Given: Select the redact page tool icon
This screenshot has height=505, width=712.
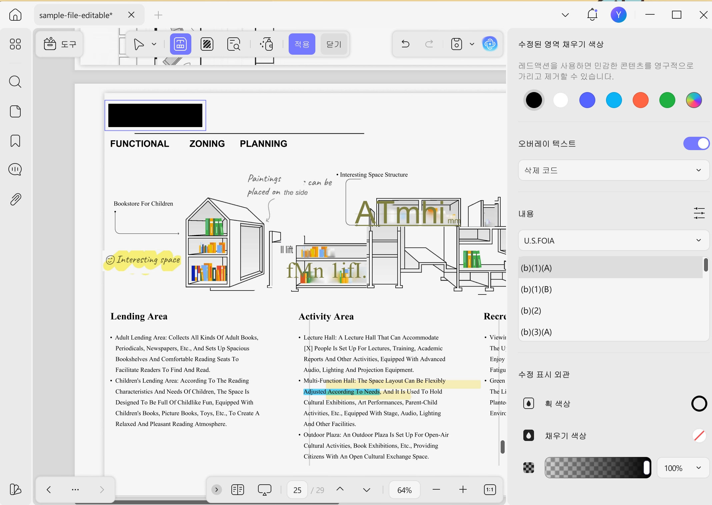Looking at the screenshot, I should pos(207,44).
